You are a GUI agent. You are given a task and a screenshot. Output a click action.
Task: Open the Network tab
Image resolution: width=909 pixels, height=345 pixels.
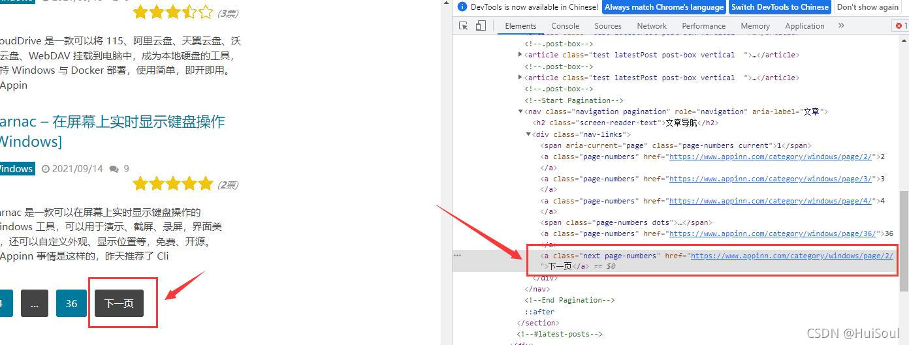pos(652,26)
